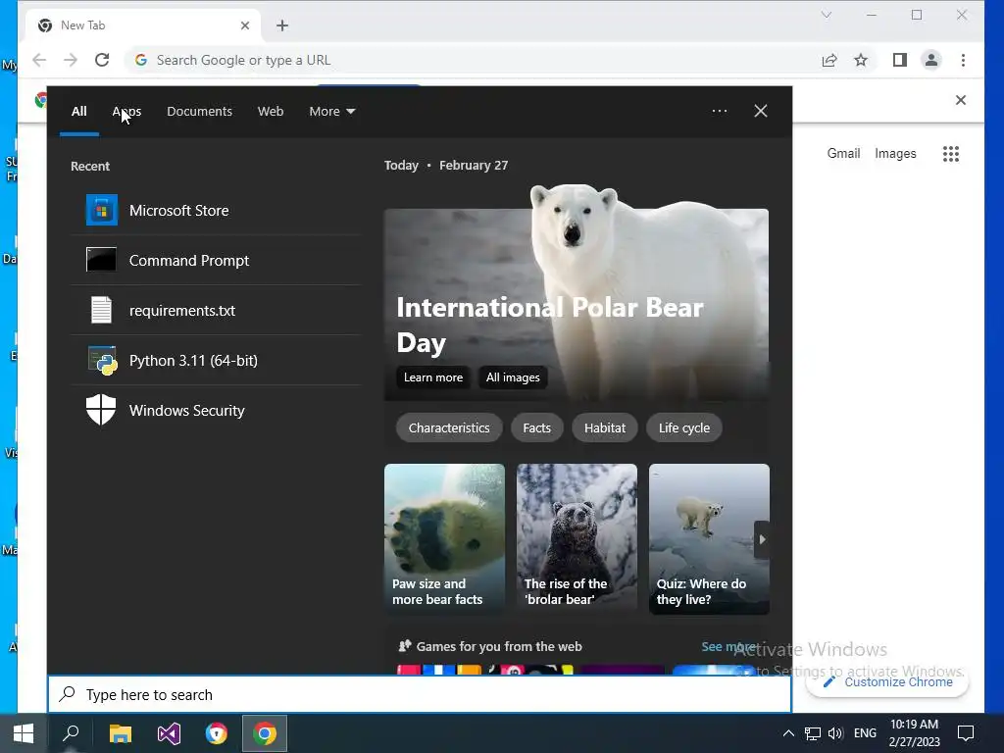Screen dimensions: 1004x753
Task: Click ENG language indicator
Action: 865,733
